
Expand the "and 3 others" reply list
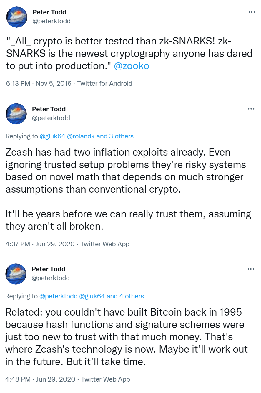pyautogui.click(x=115, y=136)
